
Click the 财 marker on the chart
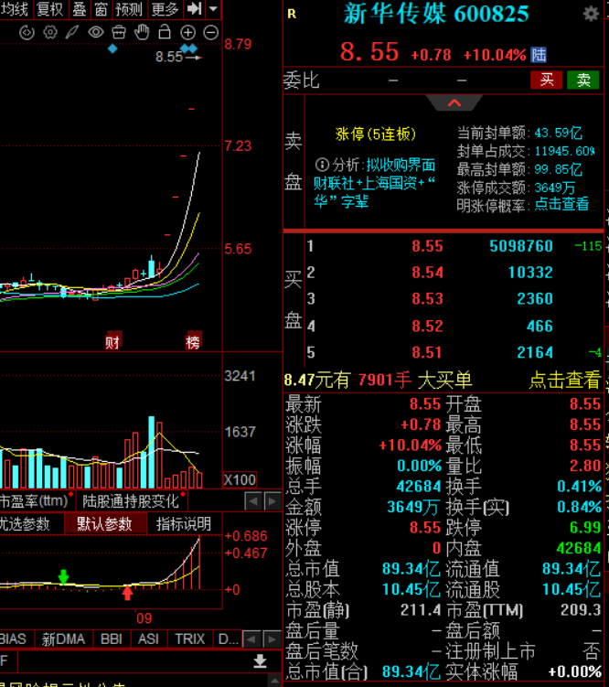pos(112,342)
